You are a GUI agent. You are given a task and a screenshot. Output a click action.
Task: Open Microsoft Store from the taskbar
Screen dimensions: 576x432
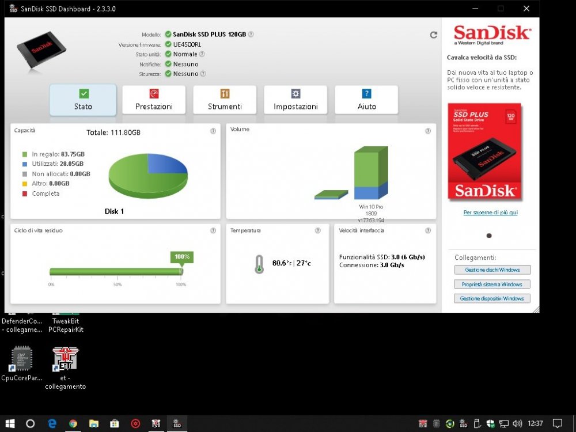click(x=115, y=423)
